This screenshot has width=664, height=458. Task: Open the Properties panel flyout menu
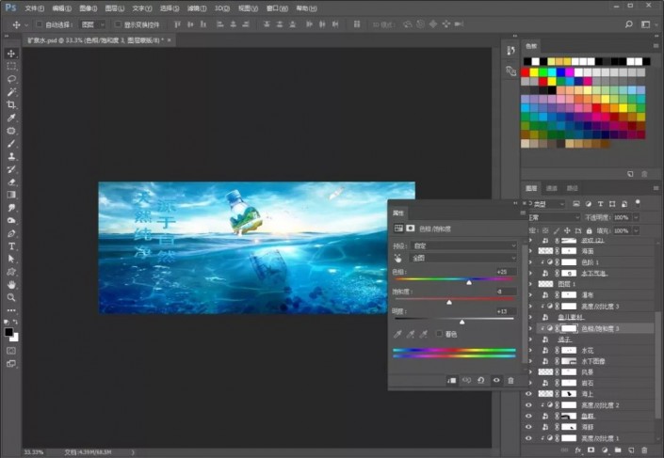[523, 213]
